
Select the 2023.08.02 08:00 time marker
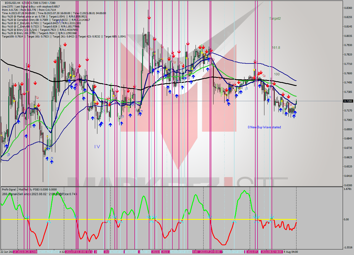click(x=272, y=252)
